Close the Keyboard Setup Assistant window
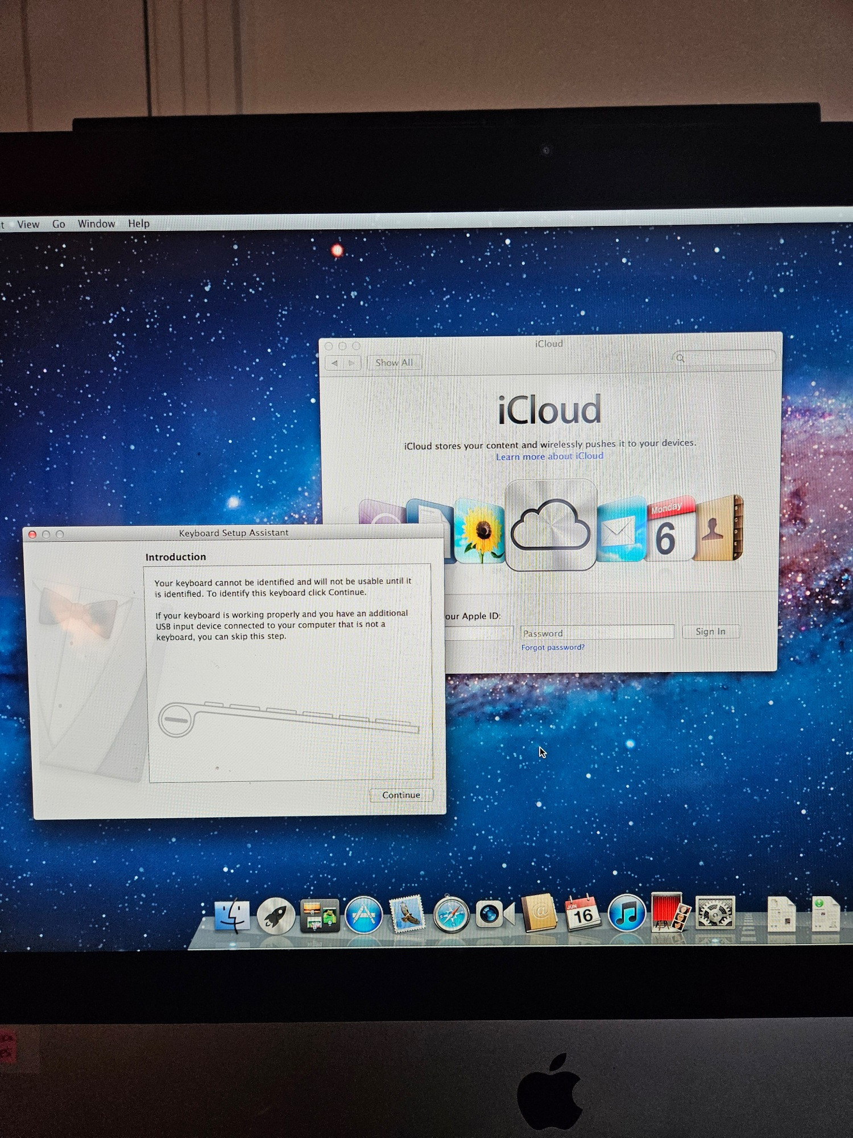This screenshot has width=853, height=1138. click(x=32, y=534)
